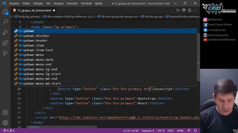The width and height of the screenshot is (238, 133).
Task: Choose dropdown-header suggestion
Action: pyautogui.click(x=106, y=40)
